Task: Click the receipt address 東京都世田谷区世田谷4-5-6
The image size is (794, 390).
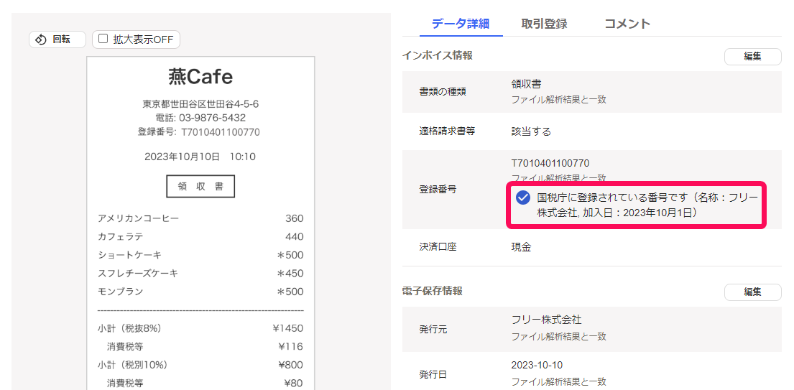Action: pyautogui.click(x=200, y=104)
